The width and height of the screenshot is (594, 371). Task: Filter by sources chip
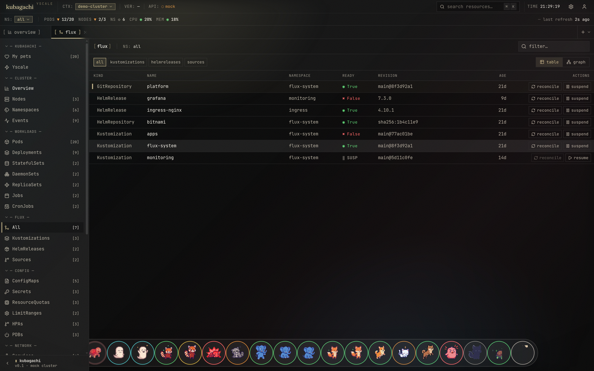[x=196, y=62]
